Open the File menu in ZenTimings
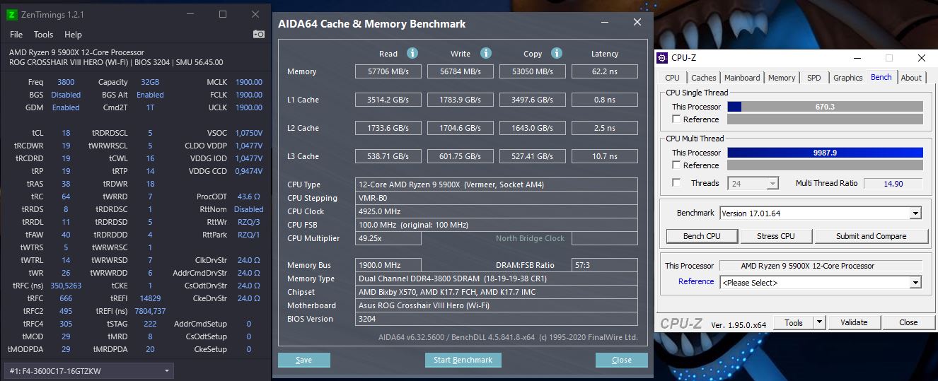Image resolution: width=938 pixels, height=381 pixels. [x=16, y=34]
